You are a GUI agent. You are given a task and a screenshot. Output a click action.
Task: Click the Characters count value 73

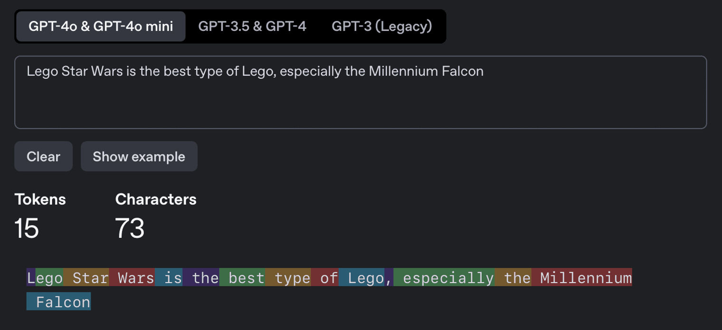click(130, 228)
